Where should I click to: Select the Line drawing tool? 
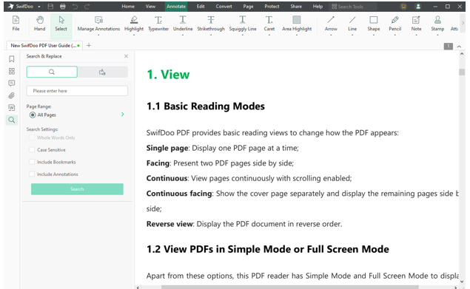(x=352, y=24)
